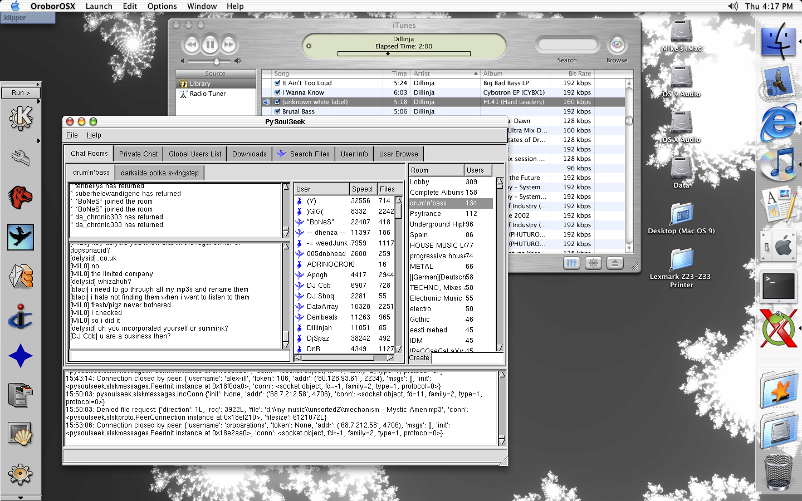Open Desktop (Mac OS 9) folder icon
This screenshot has width=802, height=501.
click(681, 219)
